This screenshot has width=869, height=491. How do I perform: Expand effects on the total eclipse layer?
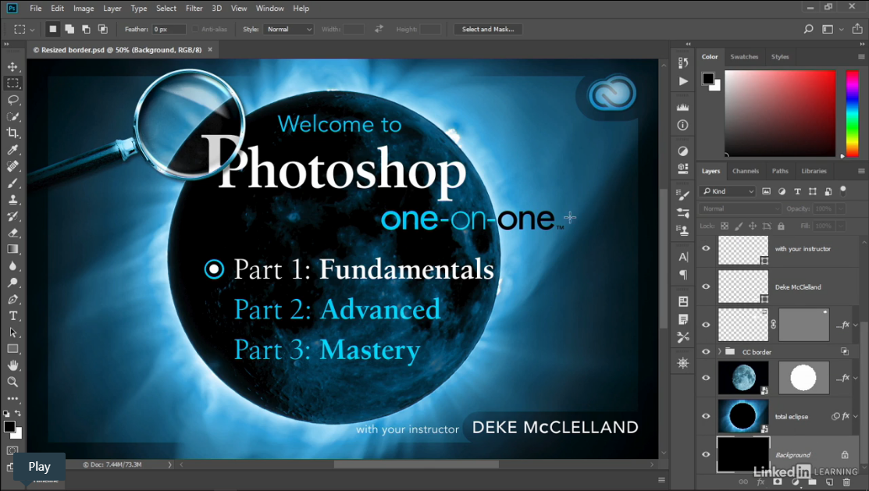click(855, 416)
